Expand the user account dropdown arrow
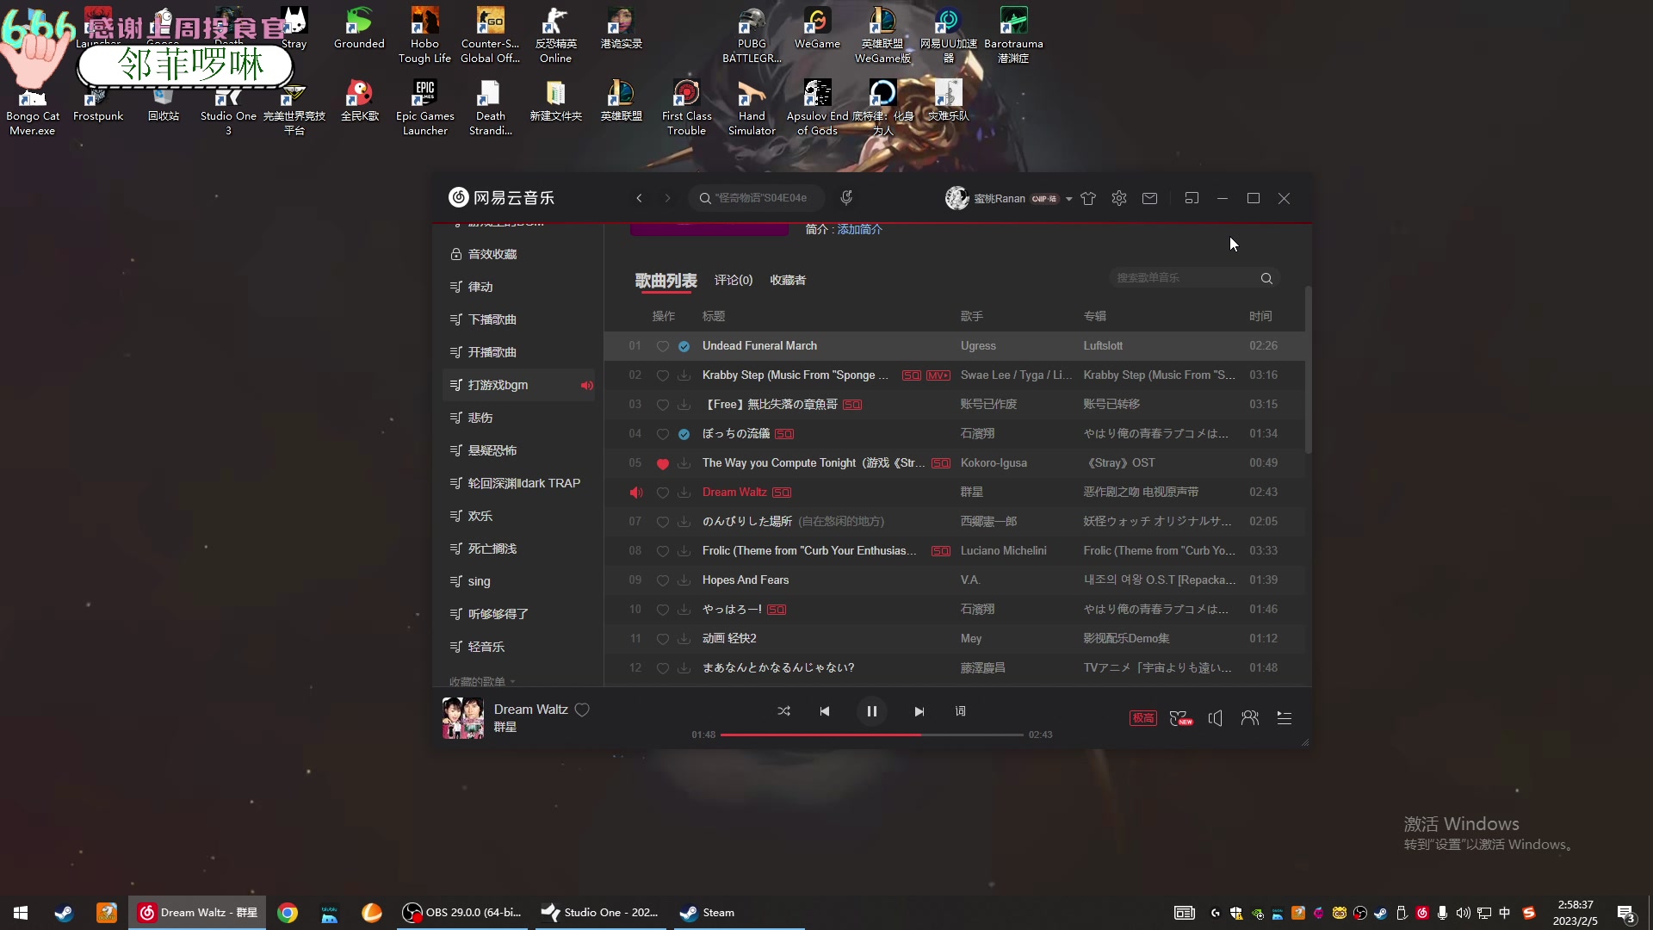The height and width of the screenshot is (930, 1653). (x=1068, y=199)
